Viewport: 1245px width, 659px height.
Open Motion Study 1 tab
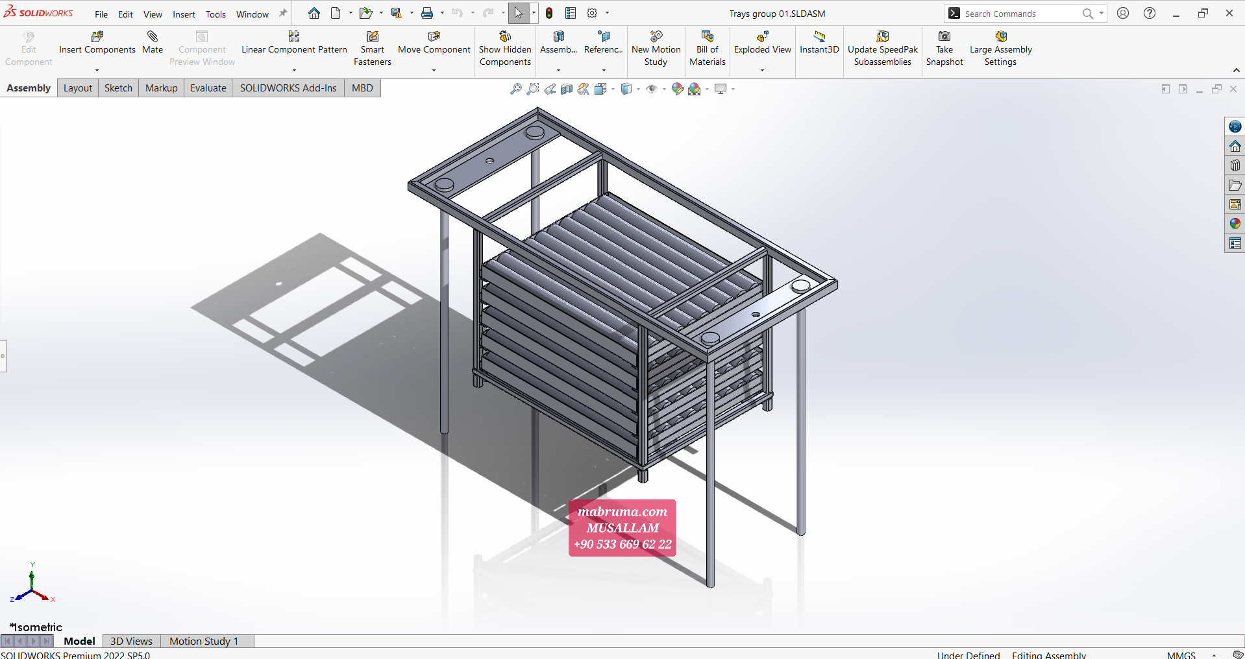[x=204, y=641]
